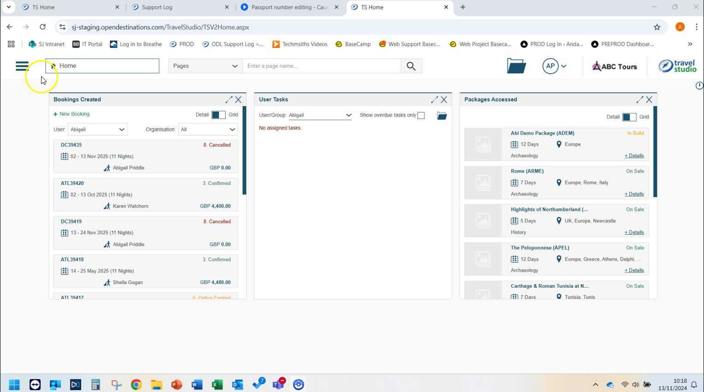
Task: Click Abi Demo Package thumbnail image
Action: pos(483,144)
